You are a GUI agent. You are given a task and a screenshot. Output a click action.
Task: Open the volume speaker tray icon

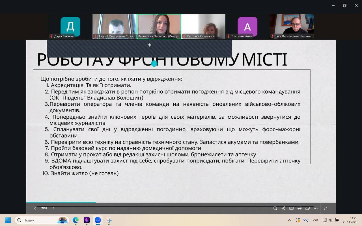331,220
